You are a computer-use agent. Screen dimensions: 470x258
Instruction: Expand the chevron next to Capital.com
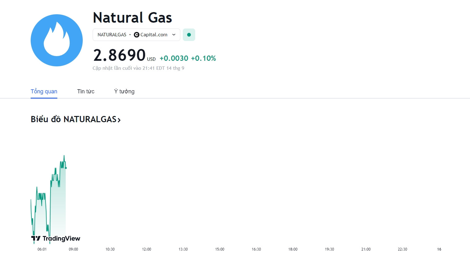[x=174, y=35]
